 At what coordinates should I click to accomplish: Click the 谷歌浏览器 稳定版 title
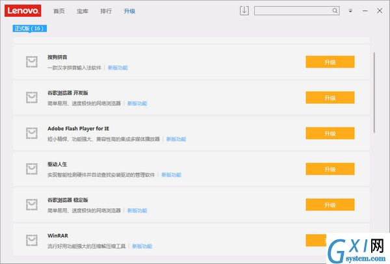pos(68,200)
